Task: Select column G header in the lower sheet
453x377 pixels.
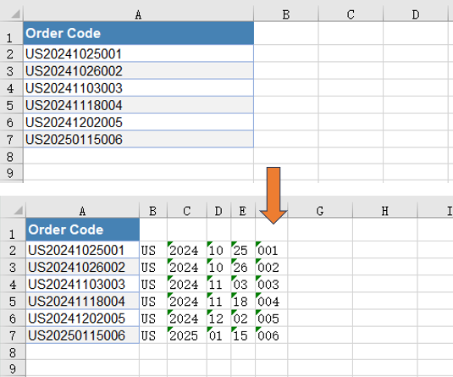Action: pyautogui.click(x=320, y=211)
